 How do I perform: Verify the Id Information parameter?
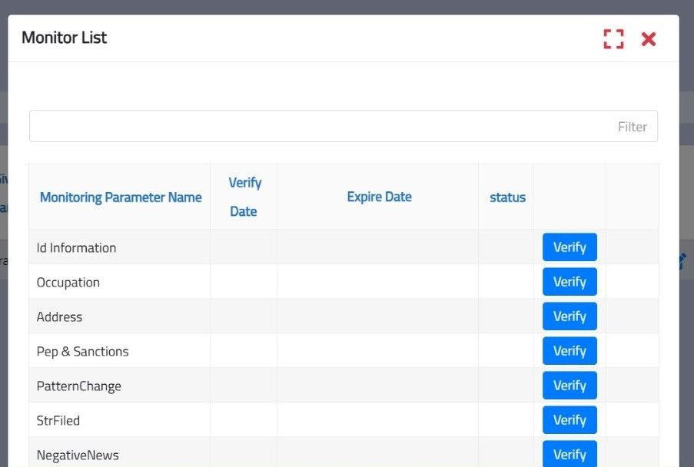coord(569,247)
